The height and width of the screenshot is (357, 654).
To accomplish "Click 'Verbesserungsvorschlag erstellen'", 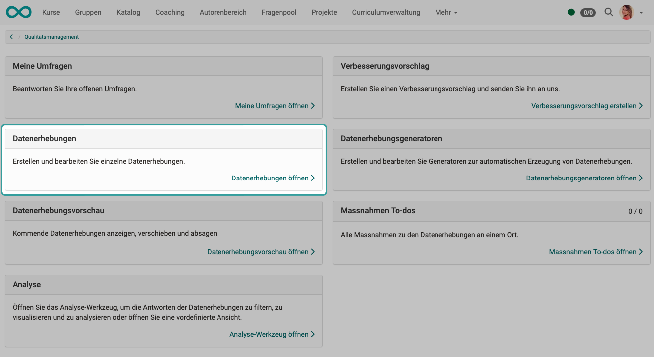I will click(x=584, y=106).
